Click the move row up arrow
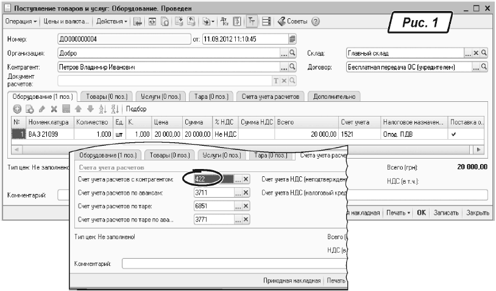Screen dimensions: 496x291 [77, 108]
